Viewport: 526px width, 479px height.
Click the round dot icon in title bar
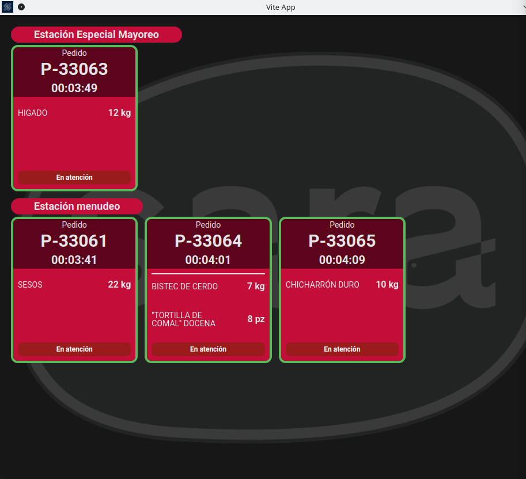coord(21,7)
